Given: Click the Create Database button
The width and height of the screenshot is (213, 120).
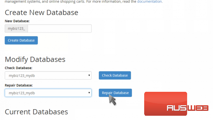Looking at the screenshot, I should click(21, 40).
